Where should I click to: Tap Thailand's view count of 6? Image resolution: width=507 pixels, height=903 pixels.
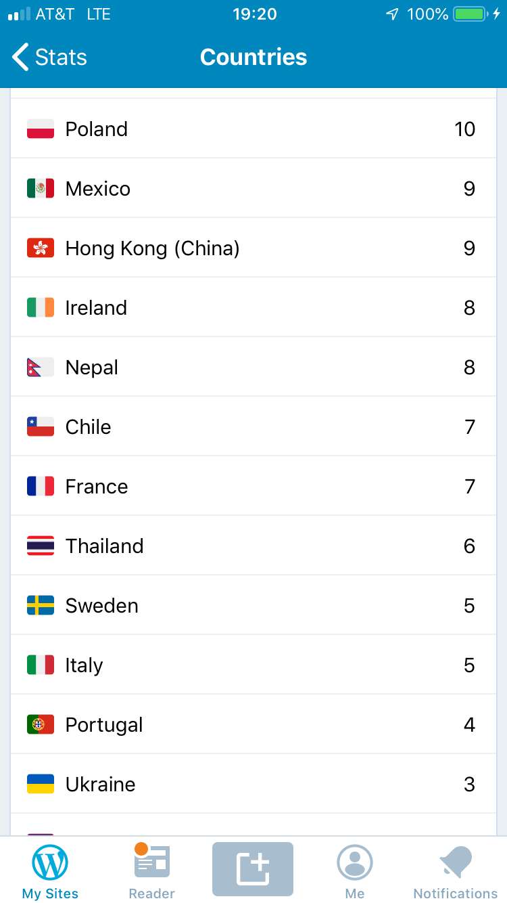click(469, 546)
